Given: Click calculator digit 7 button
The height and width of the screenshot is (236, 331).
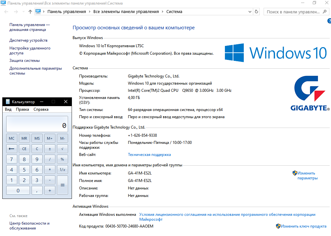Looking at the screenshot, I should point(12,159).
